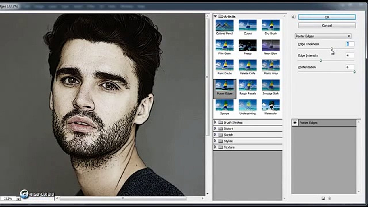Expand the Stylize filter folder

coord(215,141)
